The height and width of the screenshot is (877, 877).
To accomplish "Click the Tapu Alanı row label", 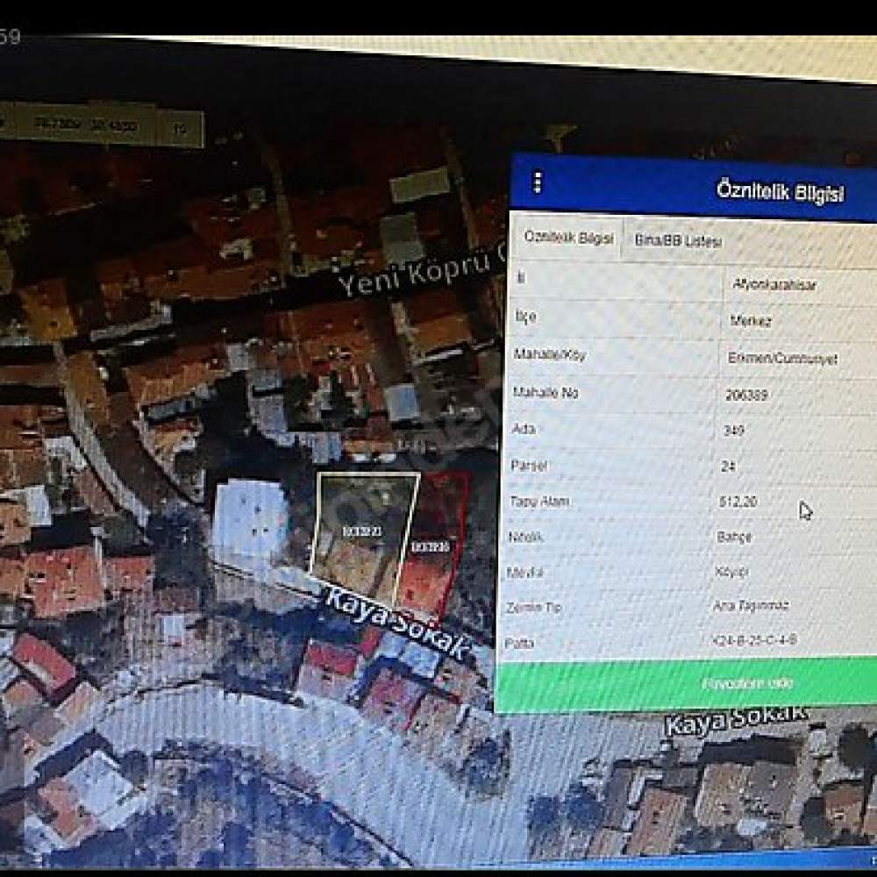I will (x=539, y=501).
